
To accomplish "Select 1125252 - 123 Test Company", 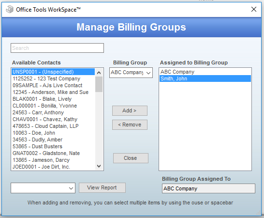I will coord(53,78).
